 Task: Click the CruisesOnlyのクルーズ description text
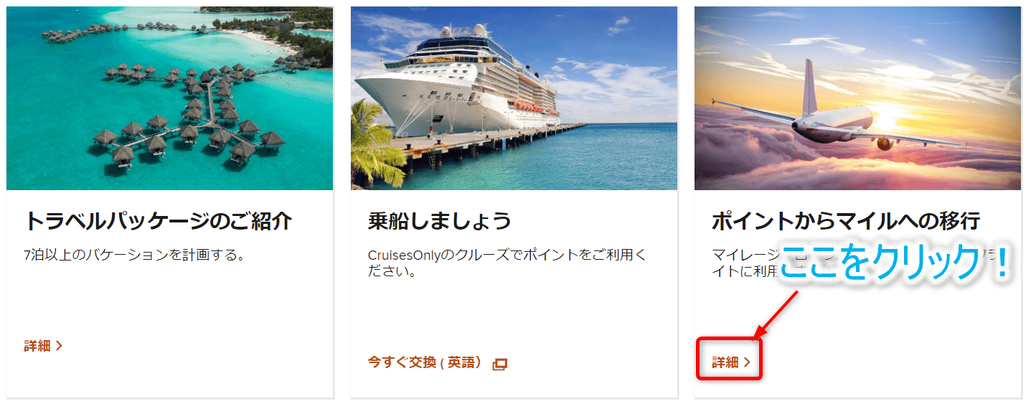(507, 263)
